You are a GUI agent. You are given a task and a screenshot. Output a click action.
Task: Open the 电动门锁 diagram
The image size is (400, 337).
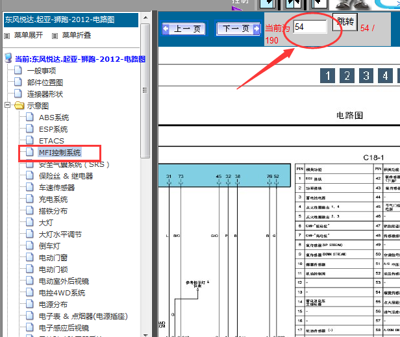pyautogui.click(x=53, y=269)
